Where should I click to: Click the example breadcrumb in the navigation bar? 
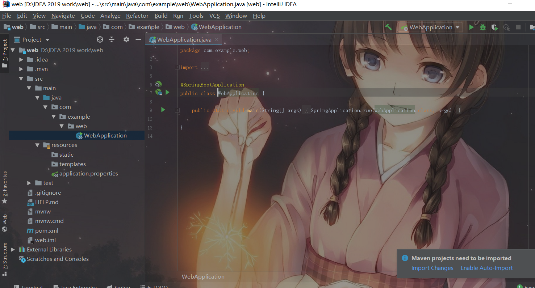[x=143, y=27]
